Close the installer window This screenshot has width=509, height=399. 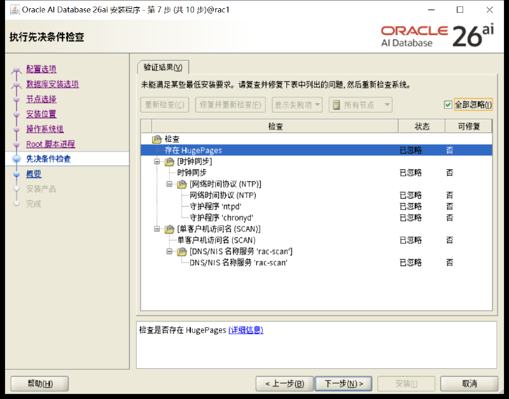click(489, 10)
